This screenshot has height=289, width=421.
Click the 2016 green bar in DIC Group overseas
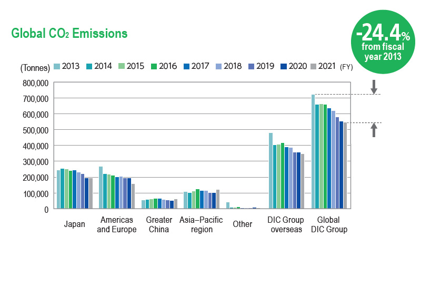point(283,176)
